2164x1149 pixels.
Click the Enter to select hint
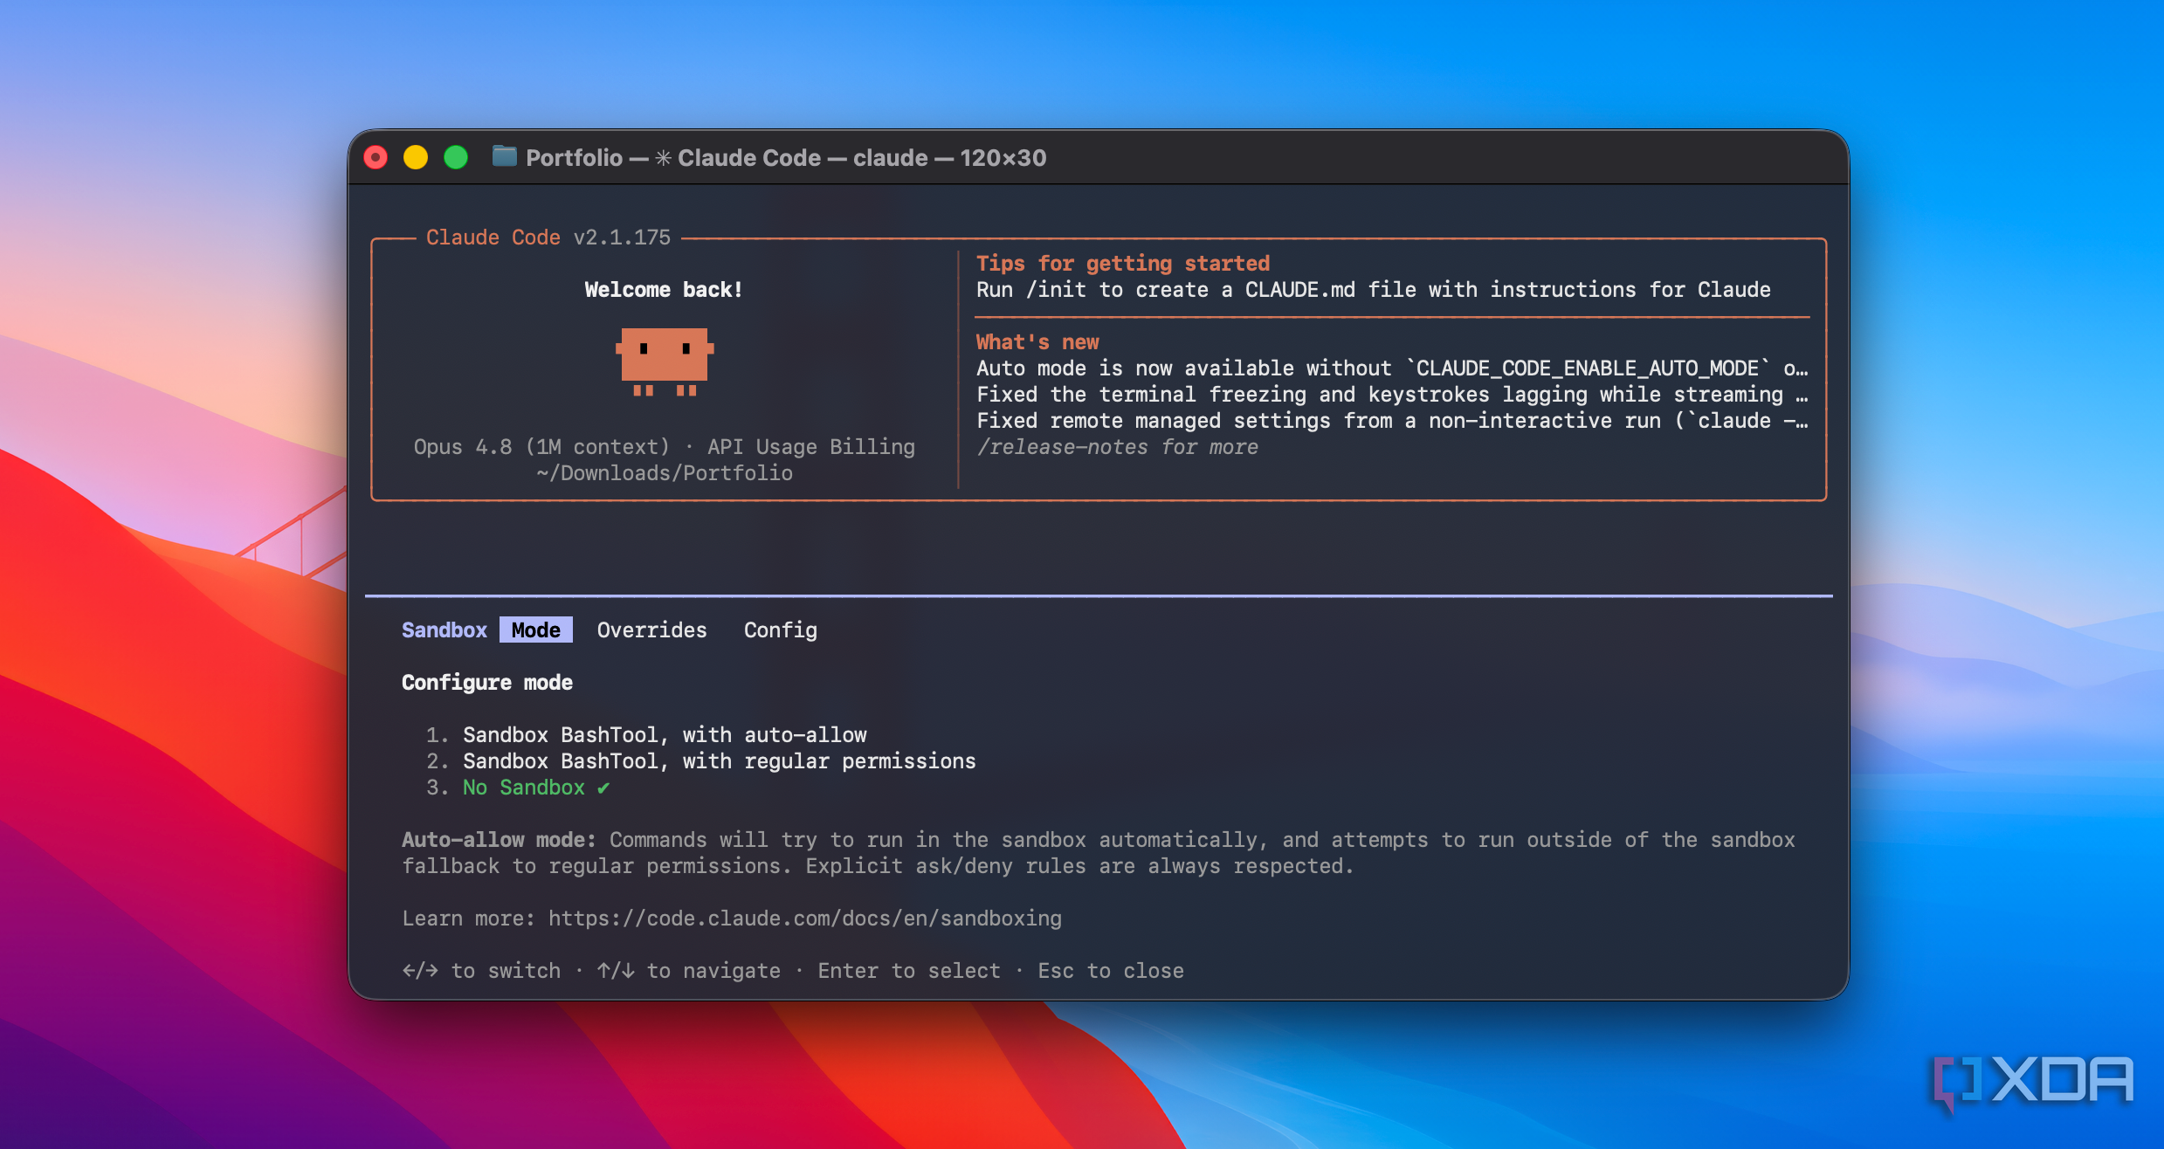coord(908,971)
